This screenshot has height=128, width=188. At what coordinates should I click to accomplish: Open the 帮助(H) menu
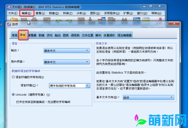[x=157, y=13]
